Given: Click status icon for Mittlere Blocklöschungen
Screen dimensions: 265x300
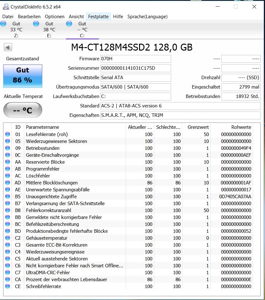Looking at the screenshot, I should coord(8,183).
